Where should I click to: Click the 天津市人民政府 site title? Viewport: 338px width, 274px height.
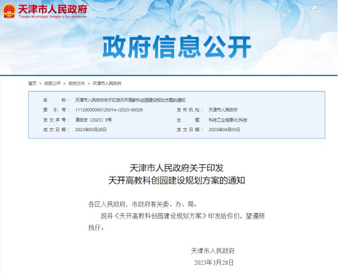coord(52,9)
